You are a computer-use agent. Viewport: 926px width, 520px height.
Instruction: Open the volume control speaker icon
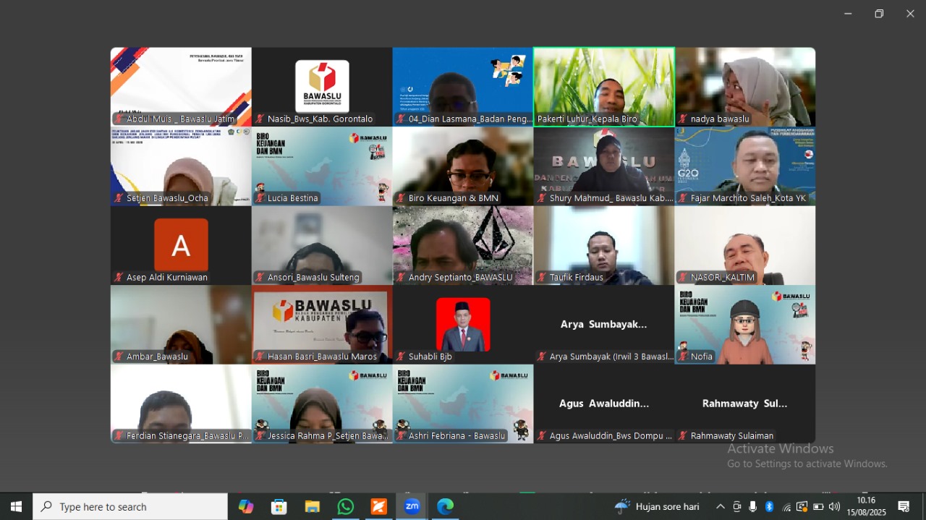click(834, 507)
